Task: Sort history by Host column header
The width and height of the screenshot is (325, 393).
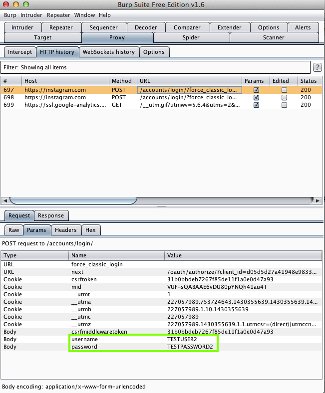Action: tap(65, 81)
